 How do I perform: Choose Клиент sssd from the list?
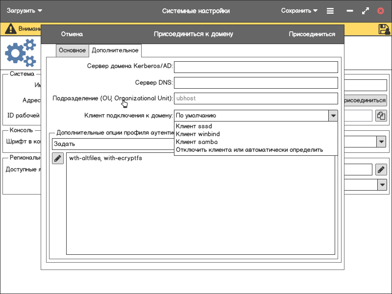[195, 126]
